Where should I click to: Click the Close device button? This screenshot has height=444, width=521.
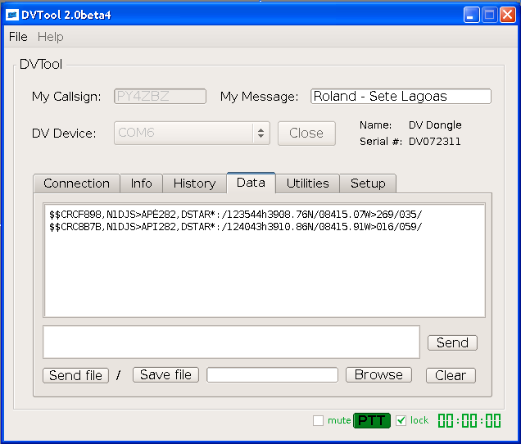tap(306, 133)
